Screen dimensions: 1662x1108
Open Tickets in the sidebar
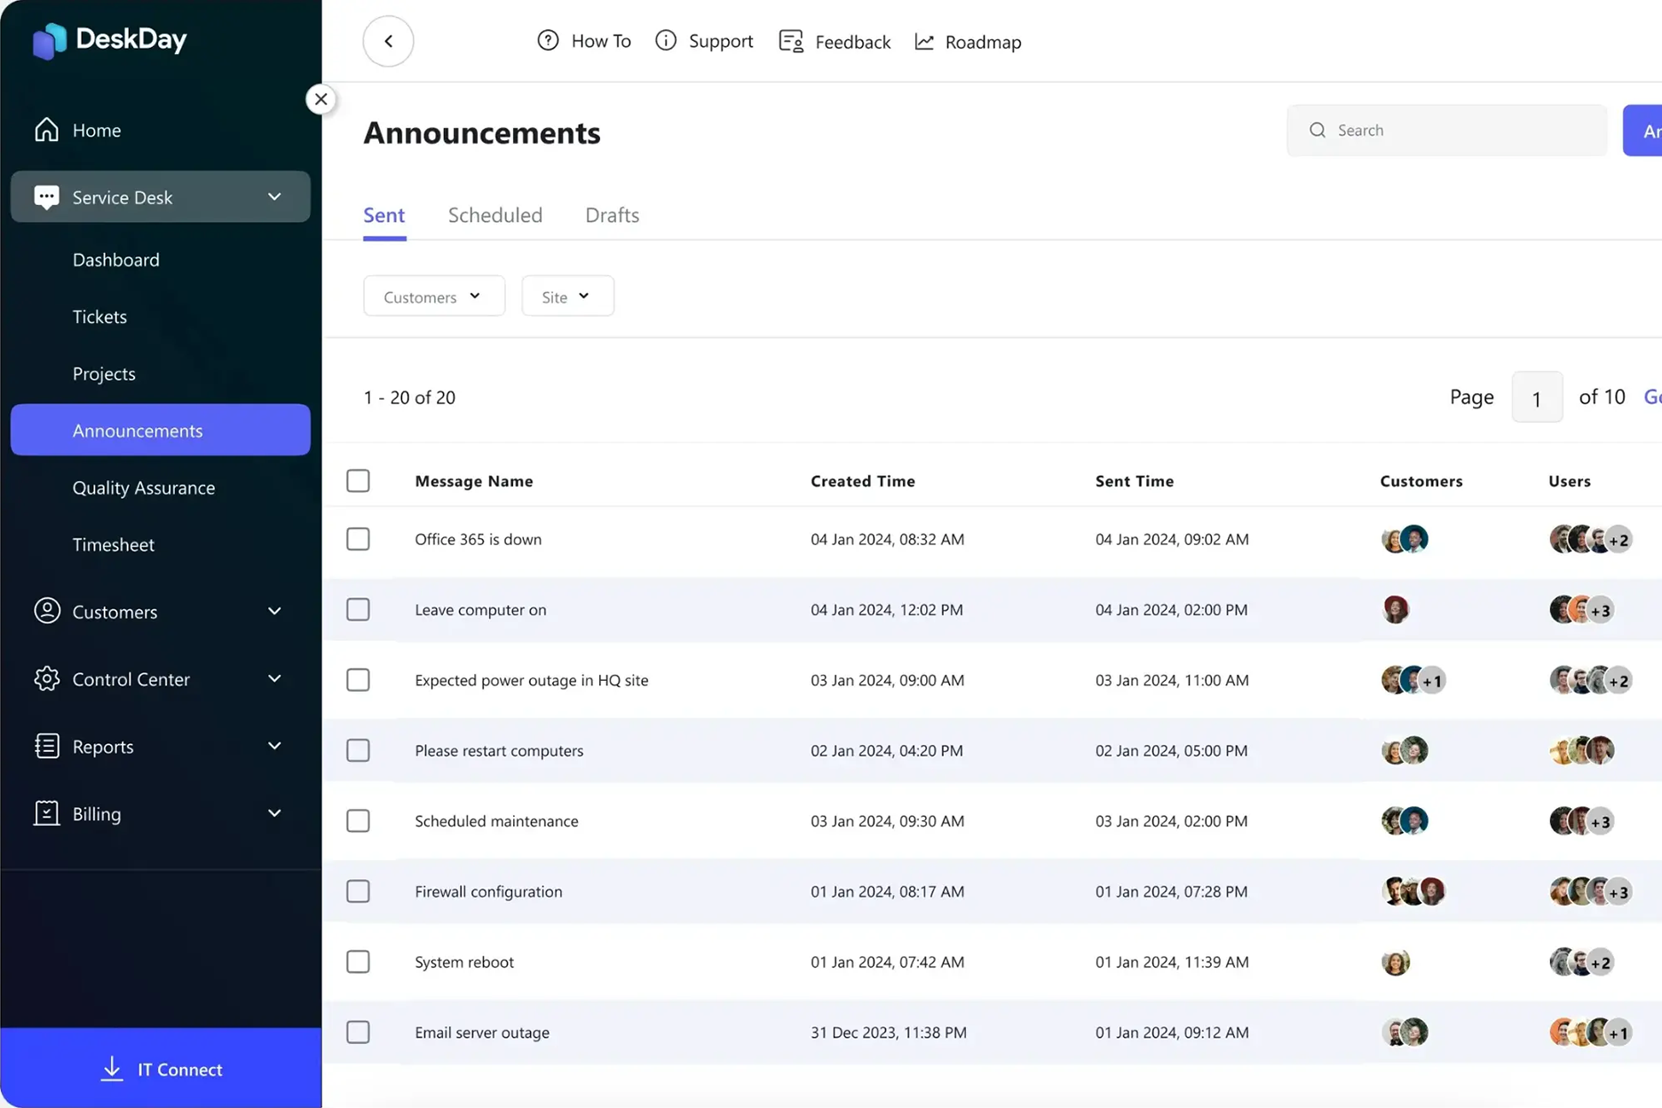pos(99,316)
